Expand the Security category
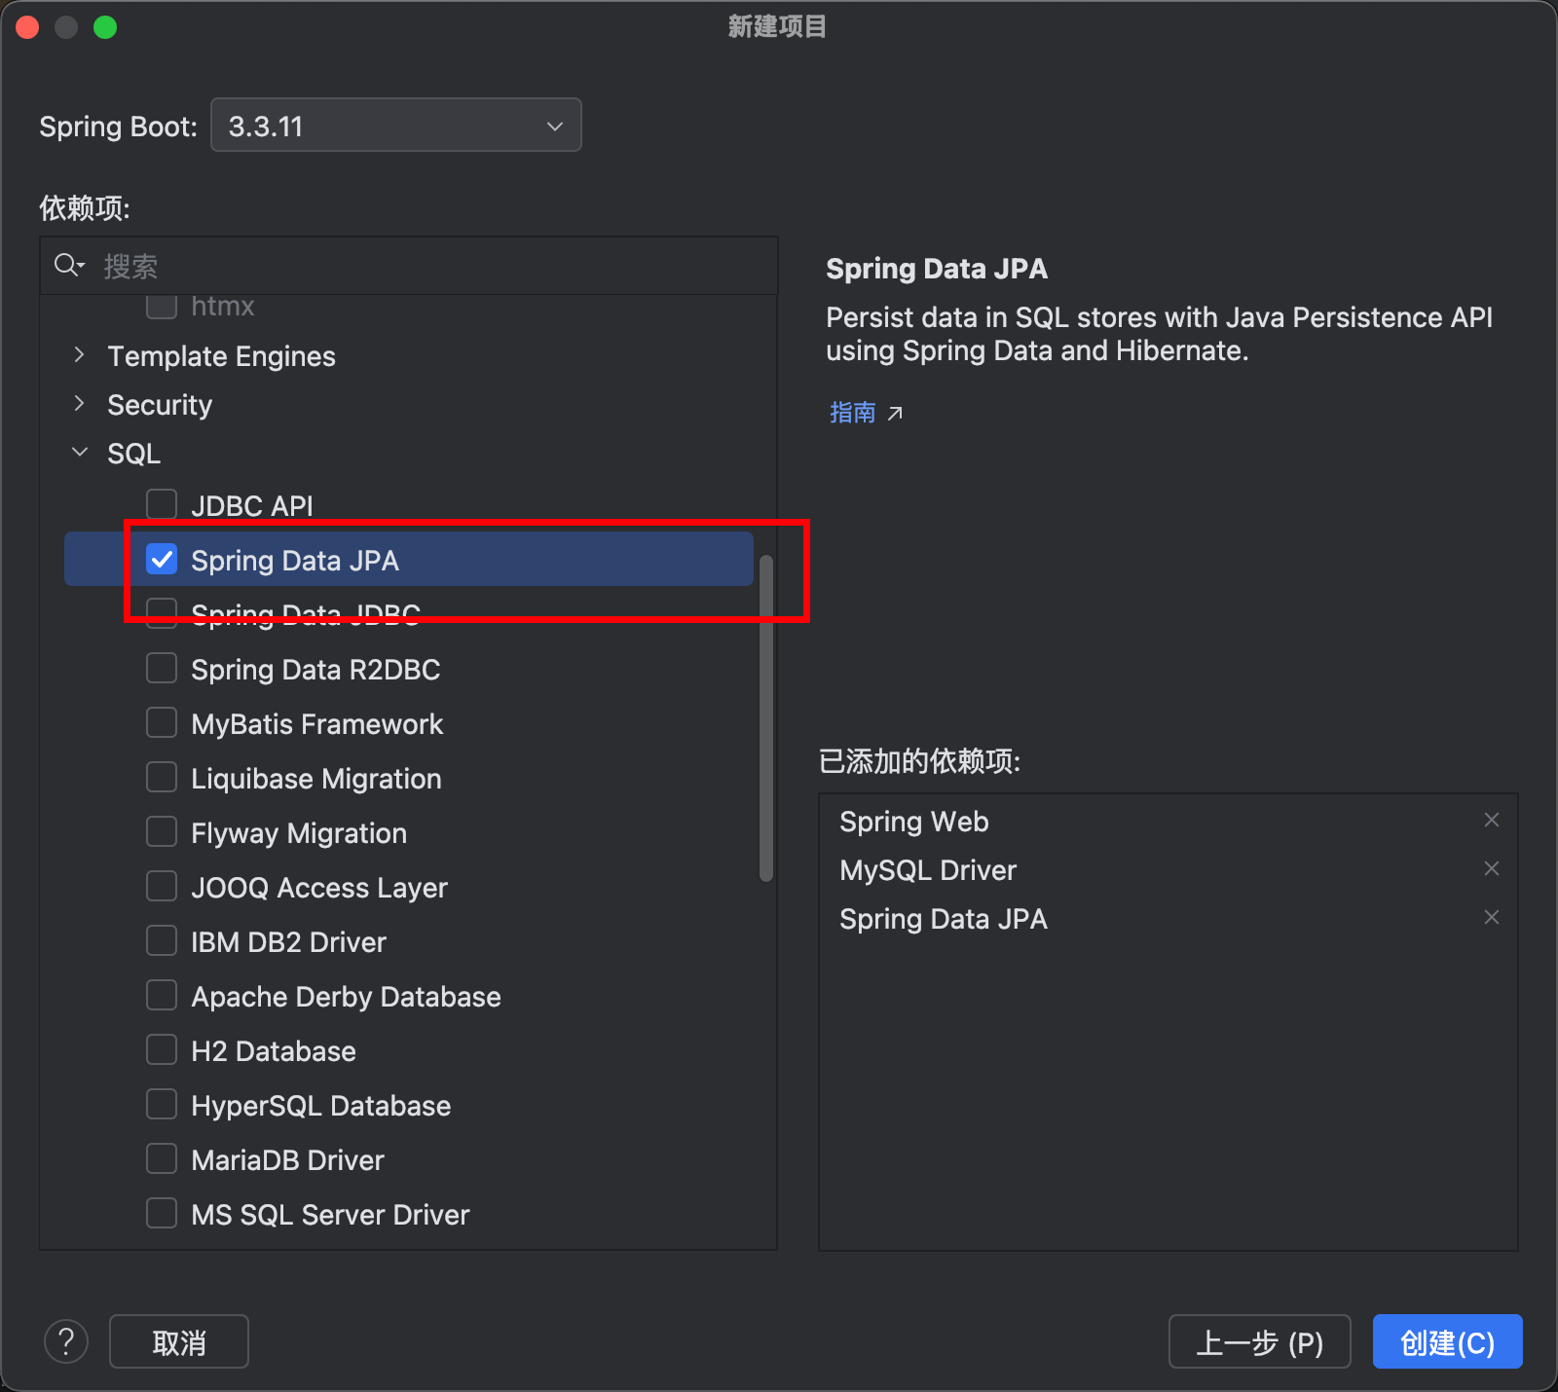1558x1392 pixels. tap(79, 404)
